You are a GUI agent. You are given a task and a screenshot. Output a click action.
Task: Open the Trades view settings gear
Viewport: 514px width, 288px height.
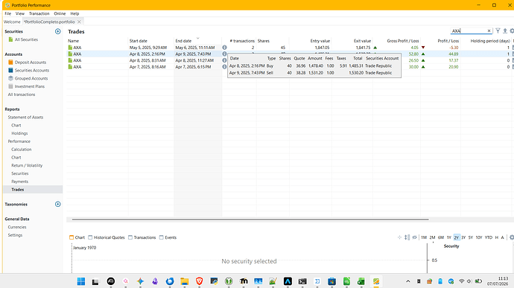512,31
